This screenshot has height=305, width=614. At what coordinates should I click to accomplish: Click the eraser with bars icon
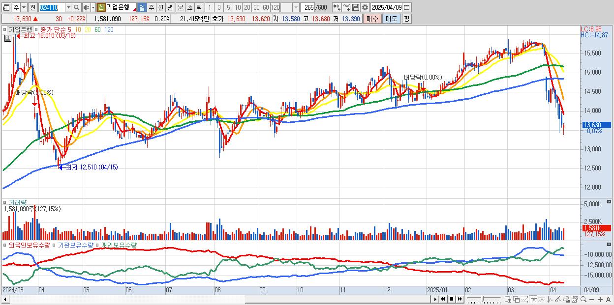[566, 299]
